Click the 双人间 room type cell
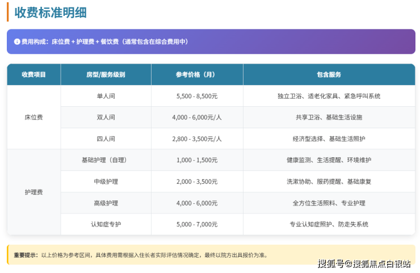 (106, 117)
